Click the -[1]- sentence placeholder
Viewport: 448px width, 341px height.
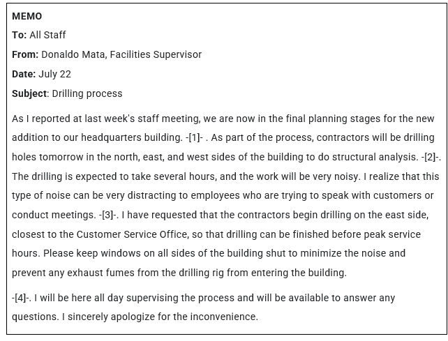click(197, 137)
